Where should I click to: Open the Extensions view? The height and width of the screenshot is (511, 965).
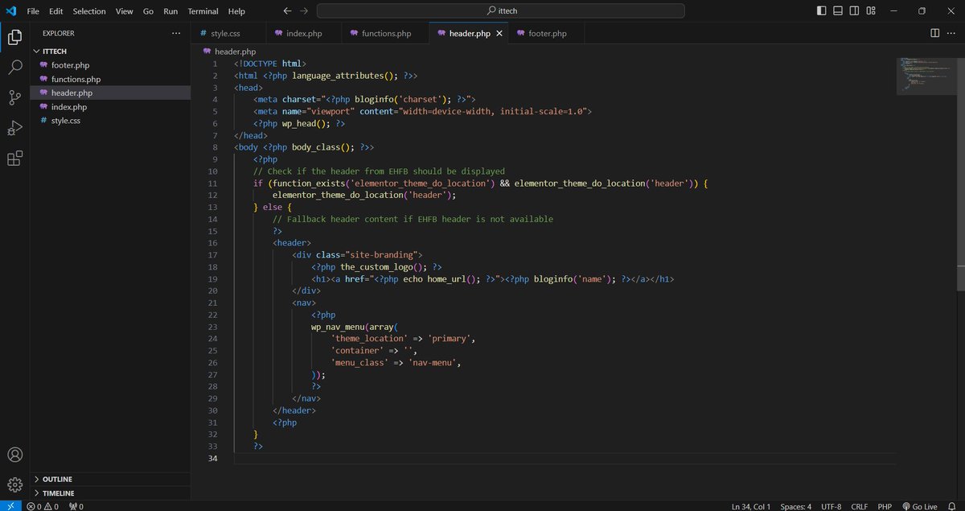[x=14, y=159]
